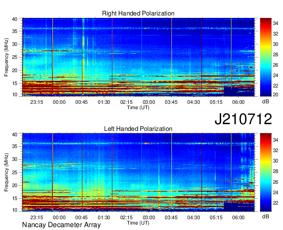Viewport: 283px width, 230px height.
Task: Click the 00:00 tick label on top plot
Action: 59,102
